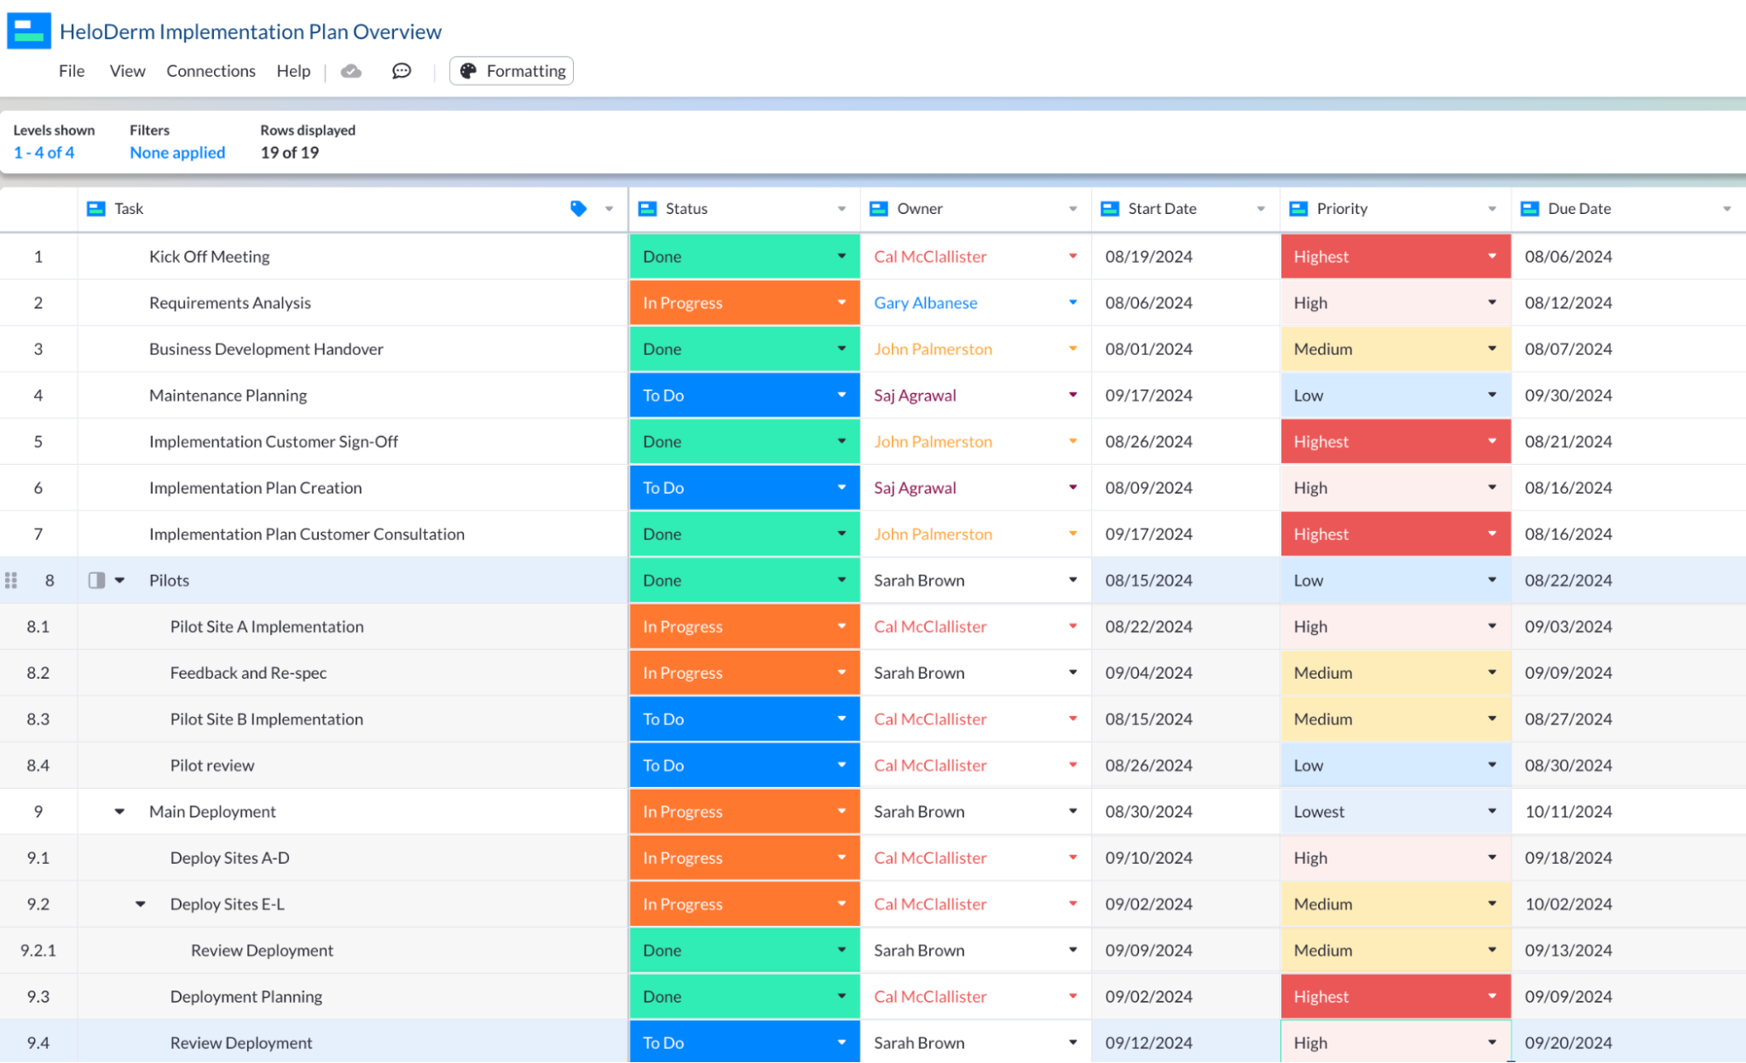This screenshot has height=1063, width=1746.
Task: Collapse the Deploy Sites E-L subtasks
Action: tap(141, 904)
